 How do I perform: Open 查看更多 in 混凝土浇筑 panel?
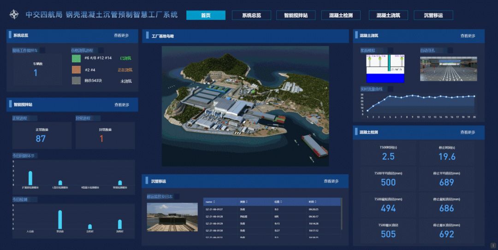468,35
